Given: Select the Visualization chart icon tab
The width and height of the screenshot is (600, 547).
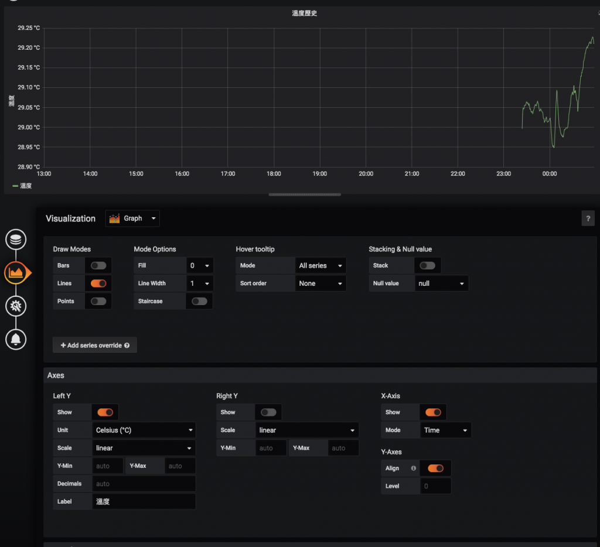Looking at the screenshot, I should pos(16,273).
